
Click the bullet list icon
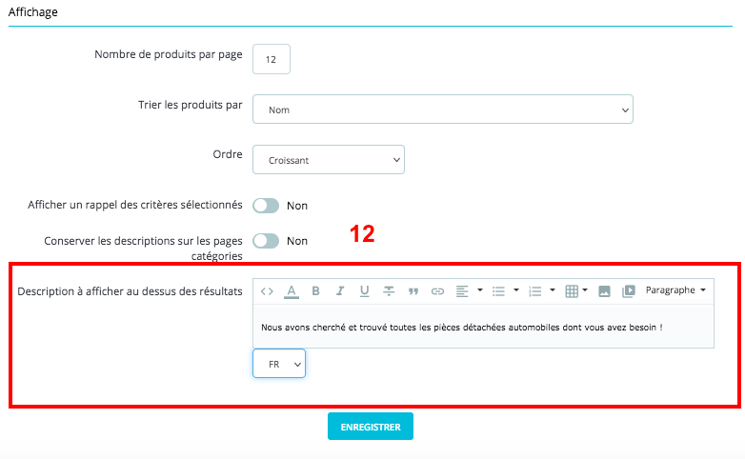(504, 291)
